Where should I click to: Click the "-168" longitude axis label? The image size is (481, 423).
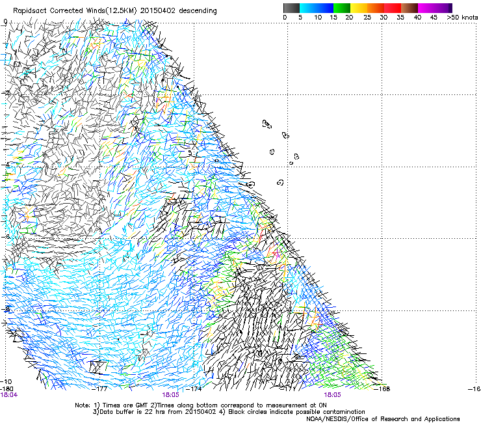coord(382,389)
